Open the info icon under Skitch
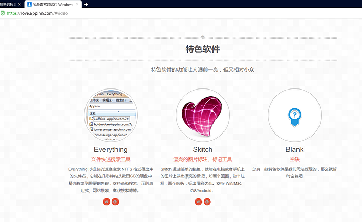 (207, 202)
